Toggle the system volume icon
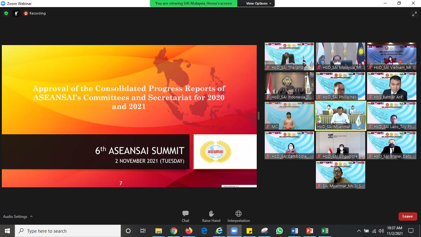421x237 pixels. tap(381, 231)
